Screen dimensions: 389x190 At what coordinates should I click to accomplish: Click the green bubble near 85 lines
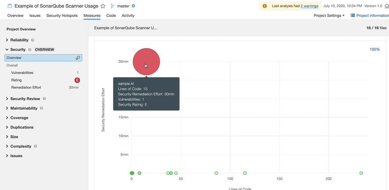pyautogui.click(x=216, y=173)
